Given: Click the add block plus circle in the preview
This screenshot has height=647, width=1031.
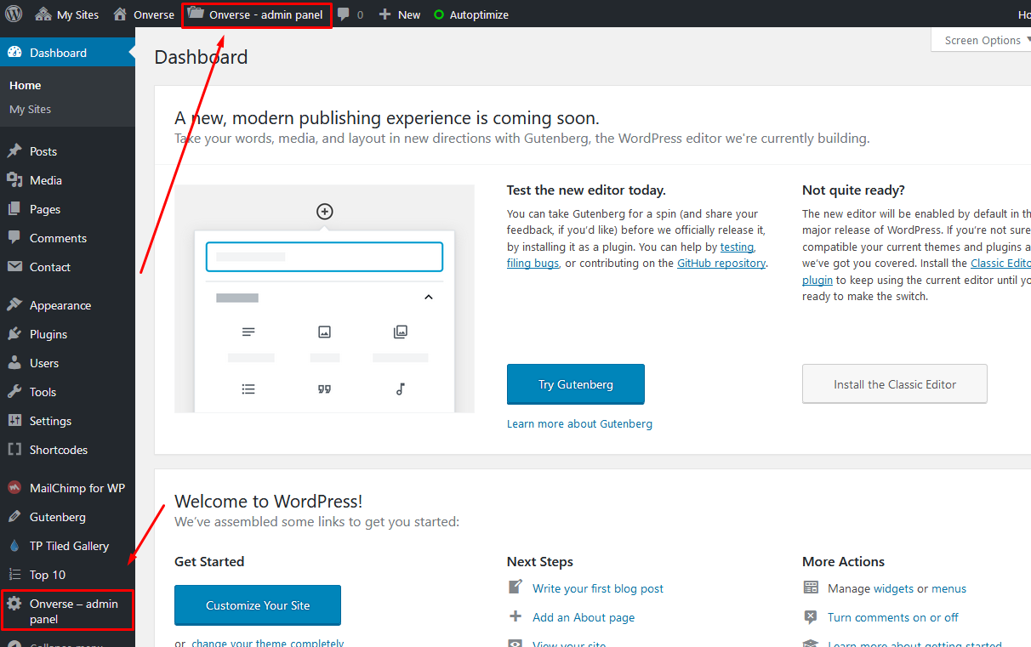Looking at the screenshot, I should coord(324,212).
